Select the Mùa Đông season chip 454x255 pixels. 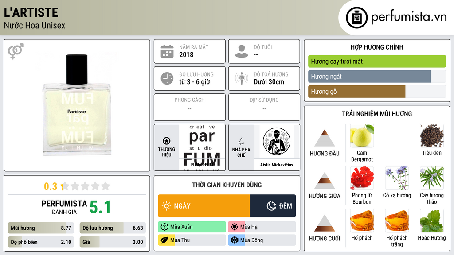point(262,240)
